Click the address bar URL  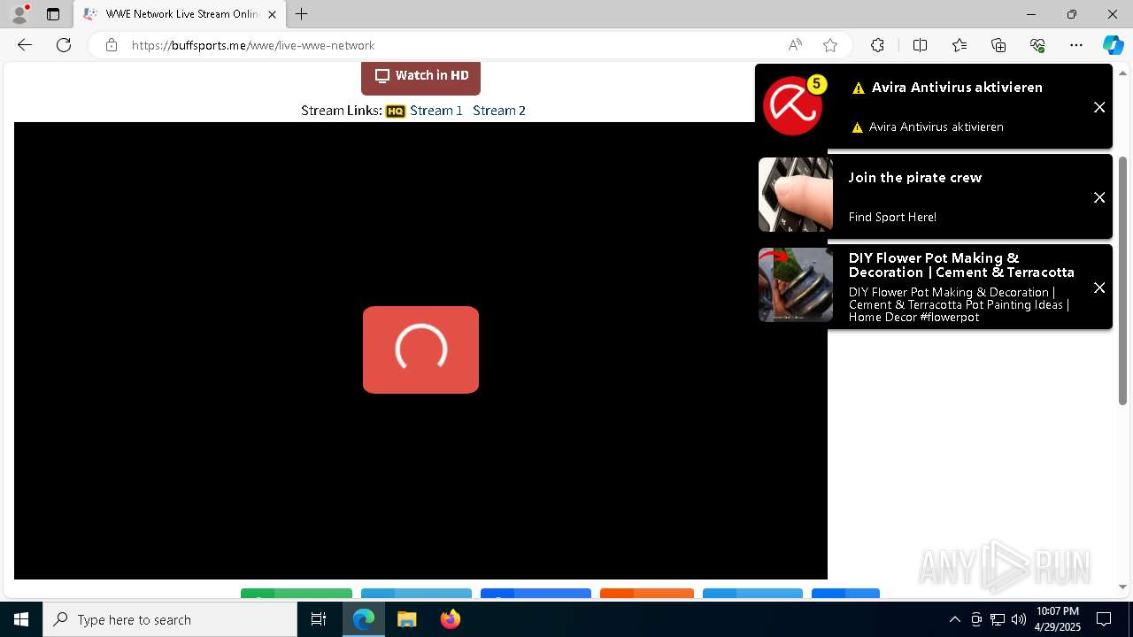pos(253,45)
